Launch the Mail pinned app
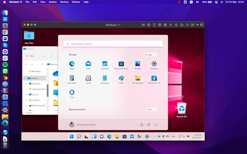This screenshot has height=154, width=247. (x=88, y=65)
